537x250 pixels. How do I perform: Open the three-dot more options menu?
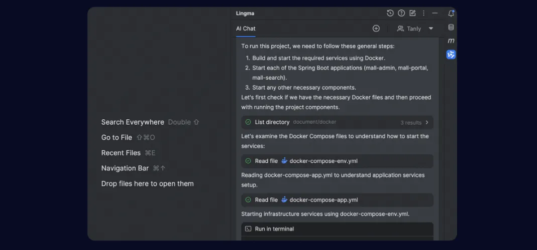click(x=423, y=13)
